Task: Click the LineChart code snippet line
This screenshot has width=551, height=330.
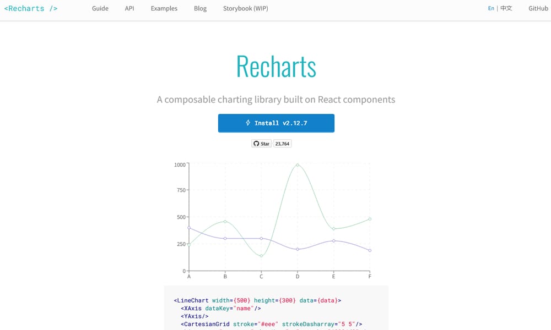Action: click(x=257, y=300)
